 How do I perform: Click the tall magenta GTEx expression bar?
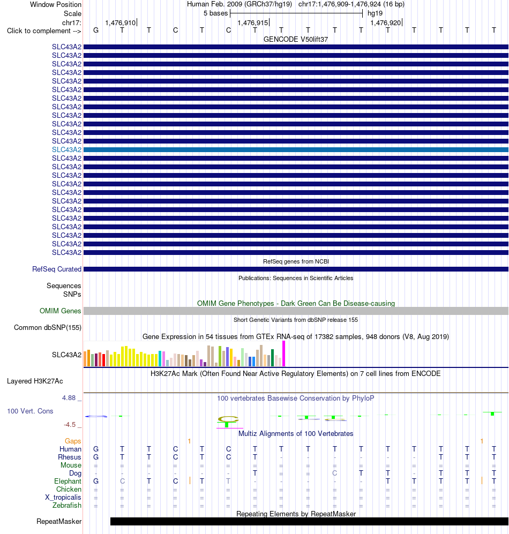[283, 354]
